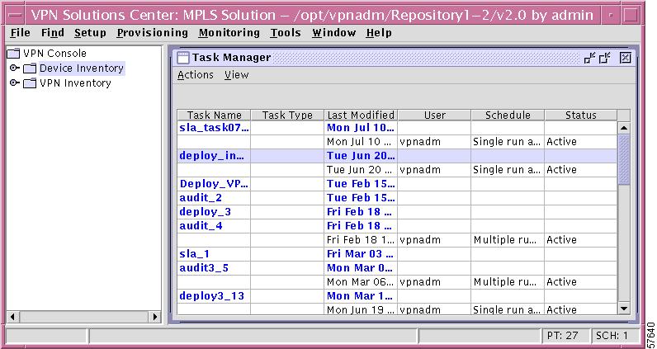Close the Task Manager internal window

pos(625,58)
